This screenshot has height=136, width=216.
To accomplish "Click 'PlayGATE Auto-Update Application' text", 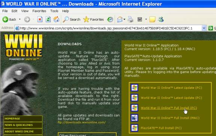I will pyautogui.click(x=153, y=56).
